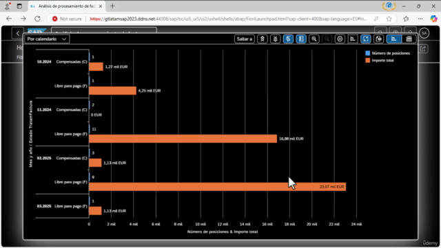Click SAP Fiori back arrow
Viewport: 441px width, 248px height.
click(x=18, y=33)
